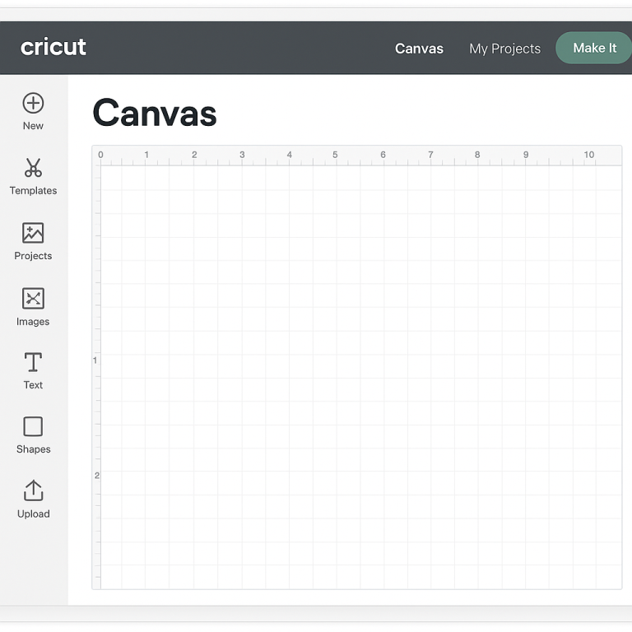Click the cricut logo
This screenshot has height=632, width=632.
click(53, 47)
